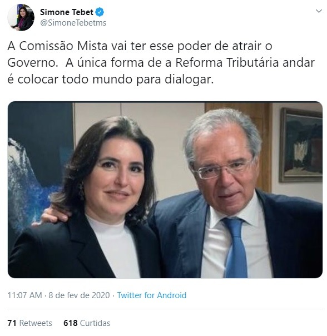Open the Simone Tebet display name link

click(66, 12)
